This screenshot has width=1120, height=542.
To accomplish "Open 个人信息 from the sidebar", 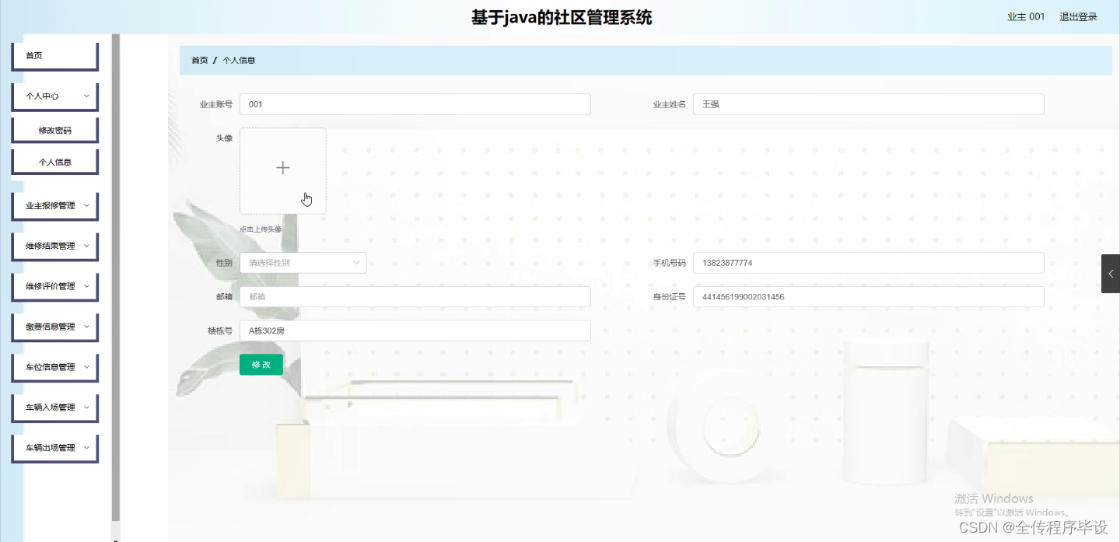I will click(x=54, y=161).
